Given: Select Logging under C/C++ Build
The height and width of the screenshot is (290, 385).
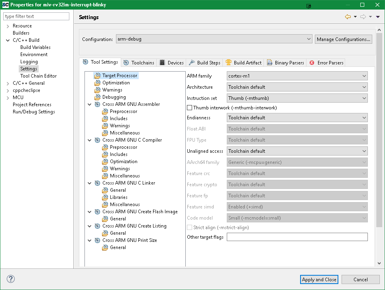Looking at the screenshot, I should 29,62.
